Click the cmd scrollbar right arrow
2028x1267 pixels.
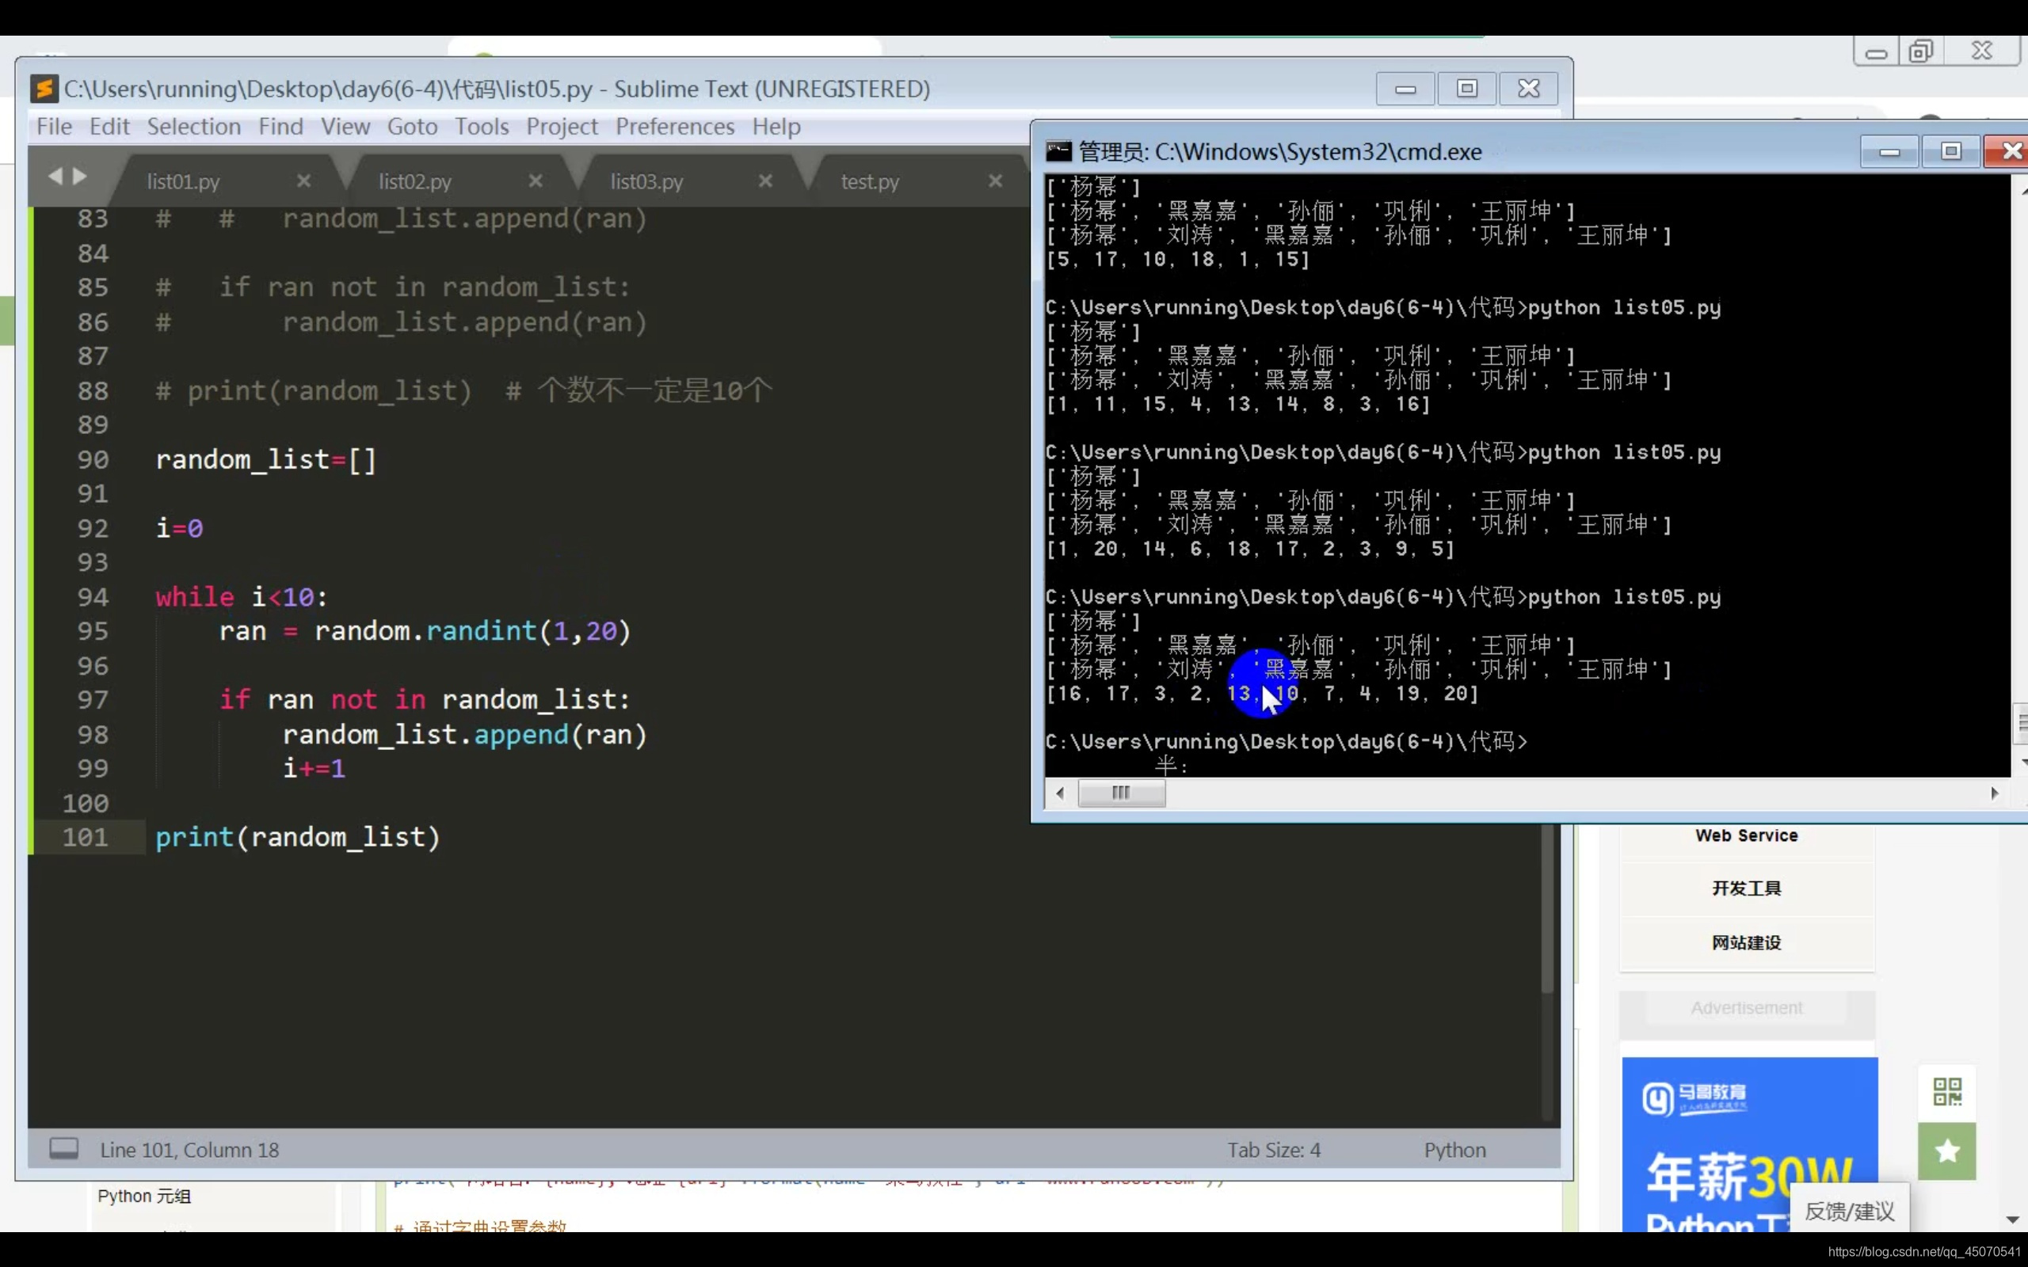point(1994,793)
